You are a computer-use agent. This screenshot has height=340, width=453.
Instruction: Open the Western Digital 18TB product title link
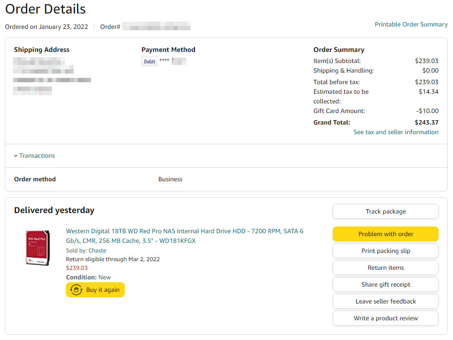[184, 236]
